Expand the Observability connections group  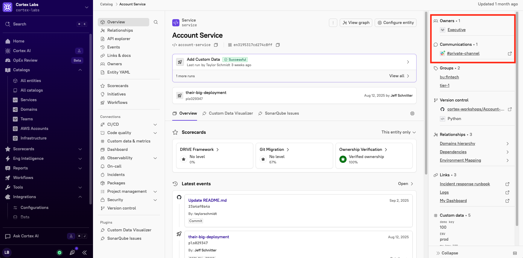[155, 158]
